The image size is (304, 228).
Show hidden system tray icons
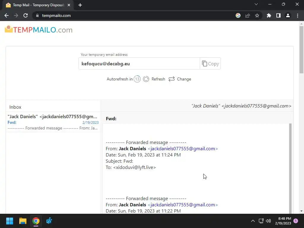[253, 221]
